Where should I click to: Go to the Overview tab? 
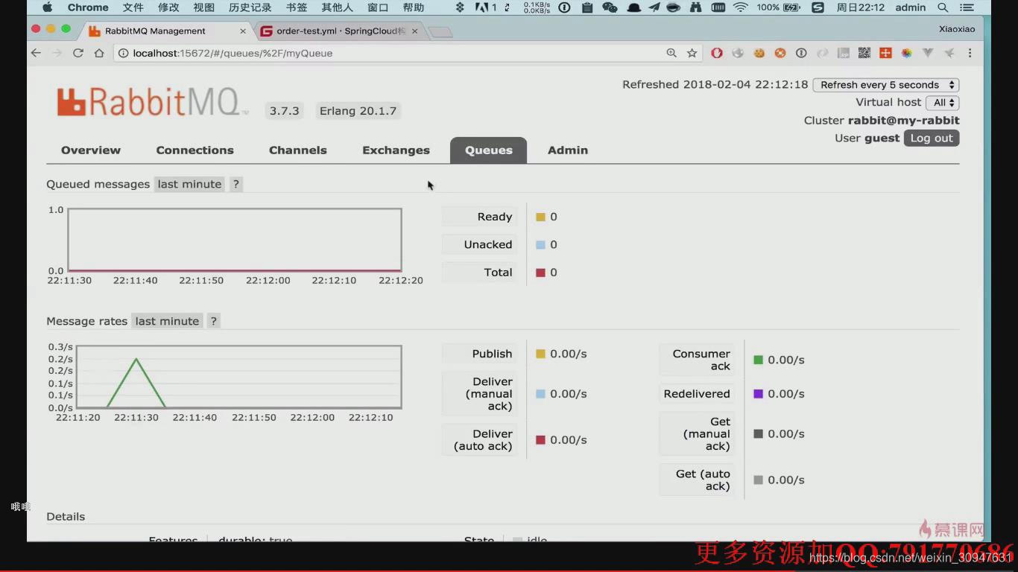click(91, 150)
